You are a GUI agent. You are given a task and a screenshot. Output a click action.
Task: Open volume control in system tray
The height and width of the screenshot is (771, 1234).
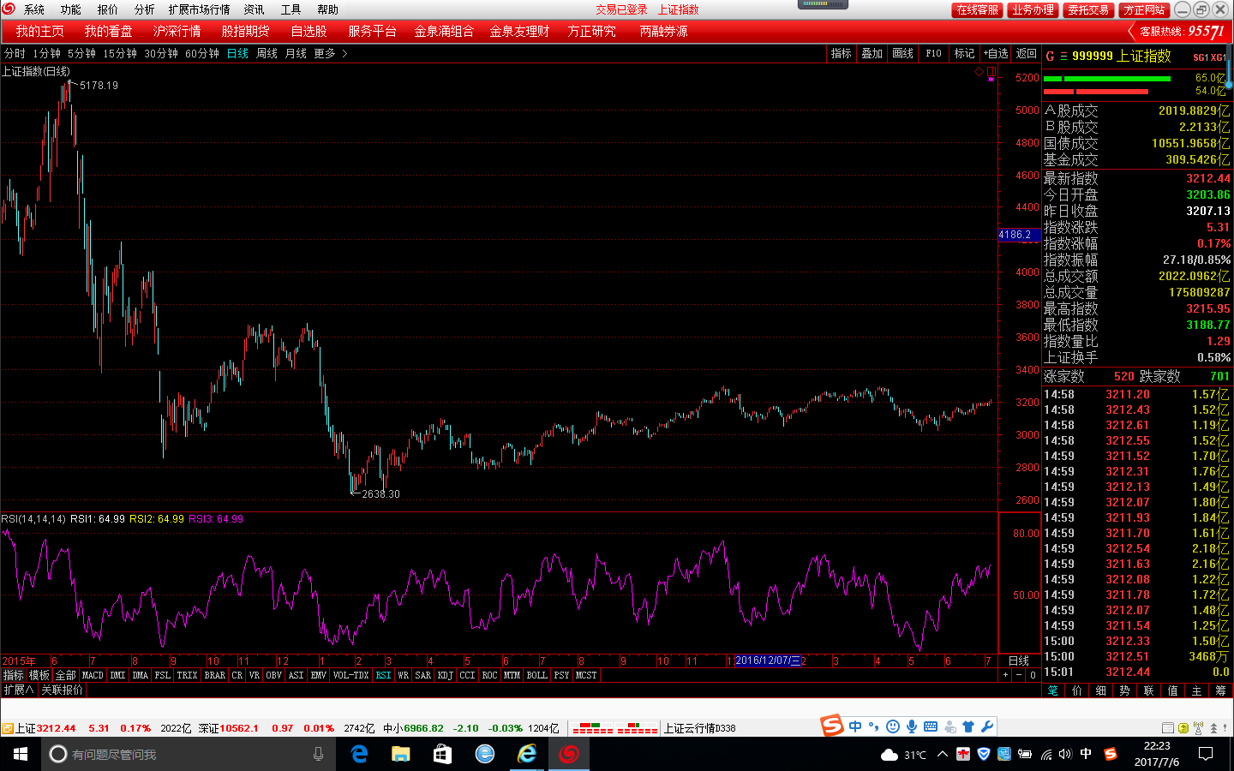1065,754
